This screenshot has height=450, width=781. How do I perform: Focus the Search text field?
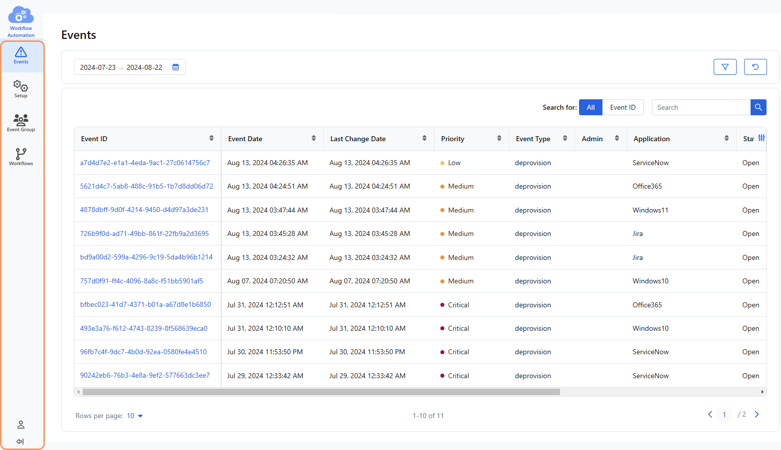(x=700, y=107)
